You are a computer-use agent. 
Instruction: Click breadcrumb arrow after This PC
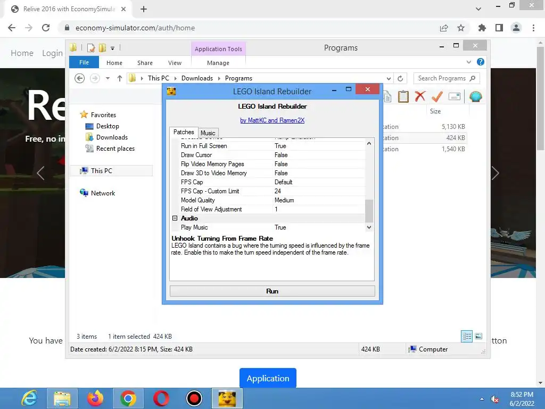click(175, 78)
